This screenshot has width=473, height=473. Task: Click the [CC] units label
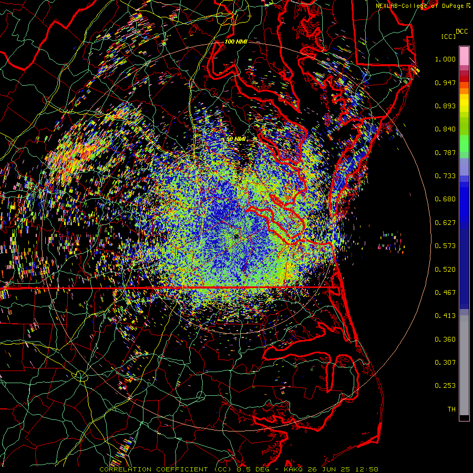pyautogui.click(x=448, y=36)
